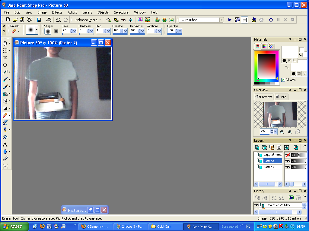Screen dimensions: 309x231
Task: Open the Presets dropdown
Action: pos(19,31)
